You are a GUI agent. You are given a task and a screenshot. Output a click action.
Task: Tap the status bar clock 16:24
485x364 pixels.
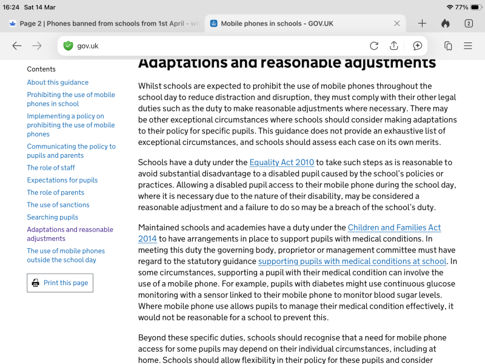click(x=11, y=7)
